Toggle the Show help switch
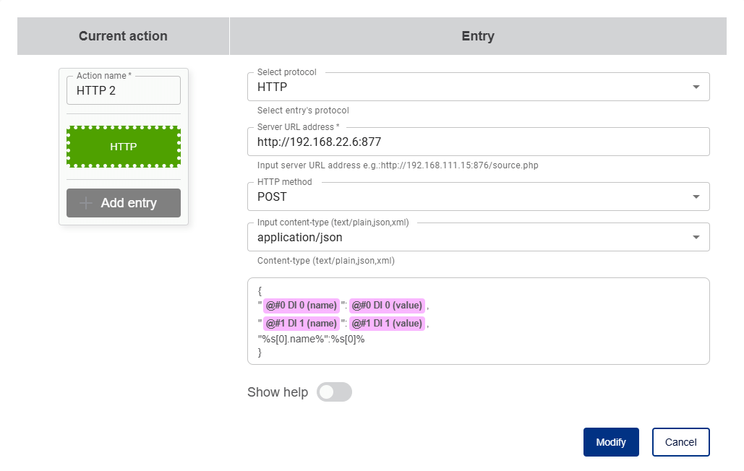Screen dimensions: 744x471 pyautogui.click(x=334, y=392)
